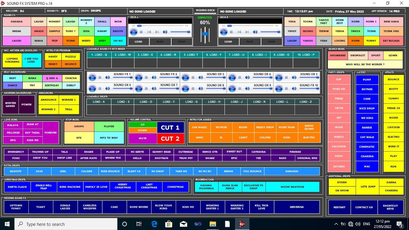This screenshot has width=409, height=230.
Task: Stop the SOUND DX 3 player
Action: [x=193, y=78]
